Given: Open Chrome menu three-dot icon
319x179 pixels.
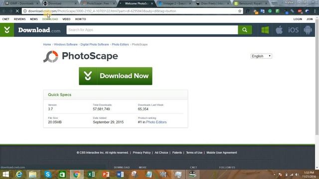Looking at the screenshot, I should [x=315, y=11].
